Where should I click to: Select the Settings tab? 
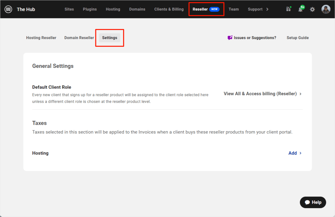pos(110,38)
